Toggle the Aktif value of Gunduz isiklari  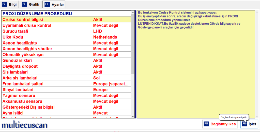(x=98, y=61)
